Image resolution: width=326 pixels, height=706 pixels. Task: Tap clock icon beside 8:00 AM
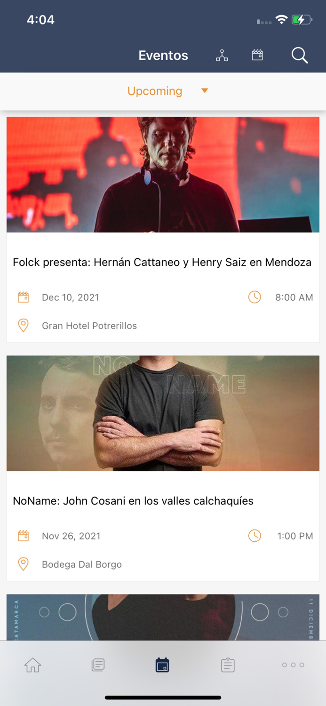tap(254, 297)
